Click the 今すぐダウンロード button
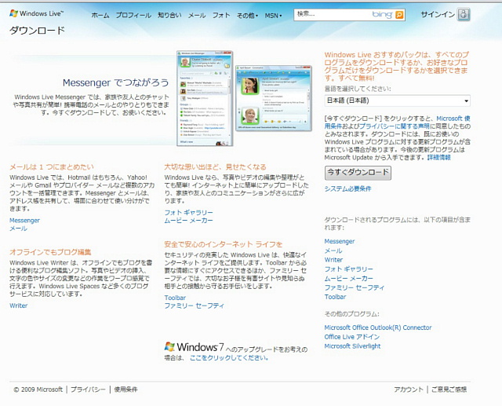 tap(358, 173)
